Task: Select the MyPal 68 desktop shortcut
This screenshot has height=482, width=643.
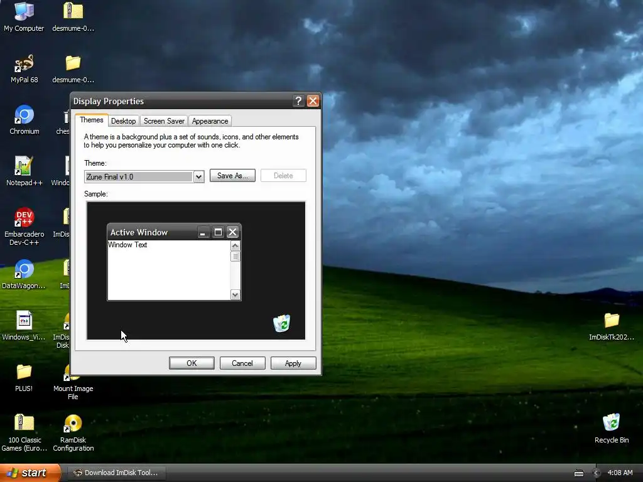Action: click(x=24, y=69)
